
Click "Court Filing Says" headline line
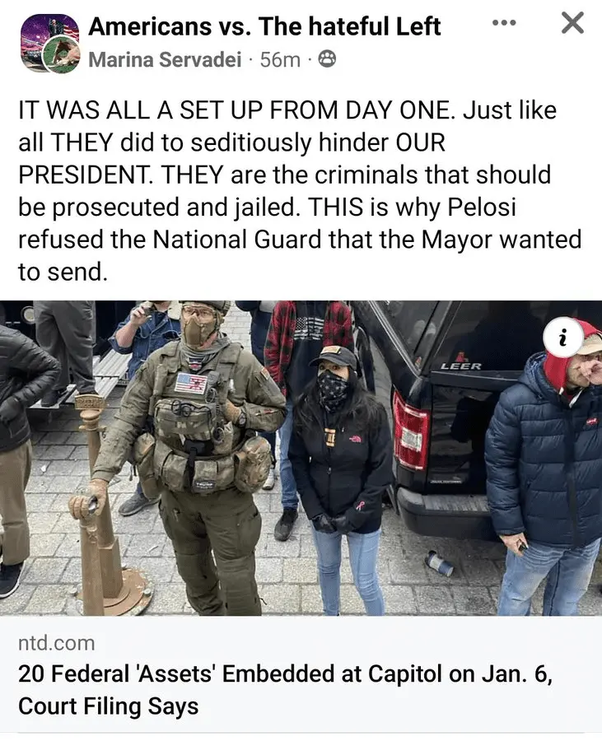point(108,706)
